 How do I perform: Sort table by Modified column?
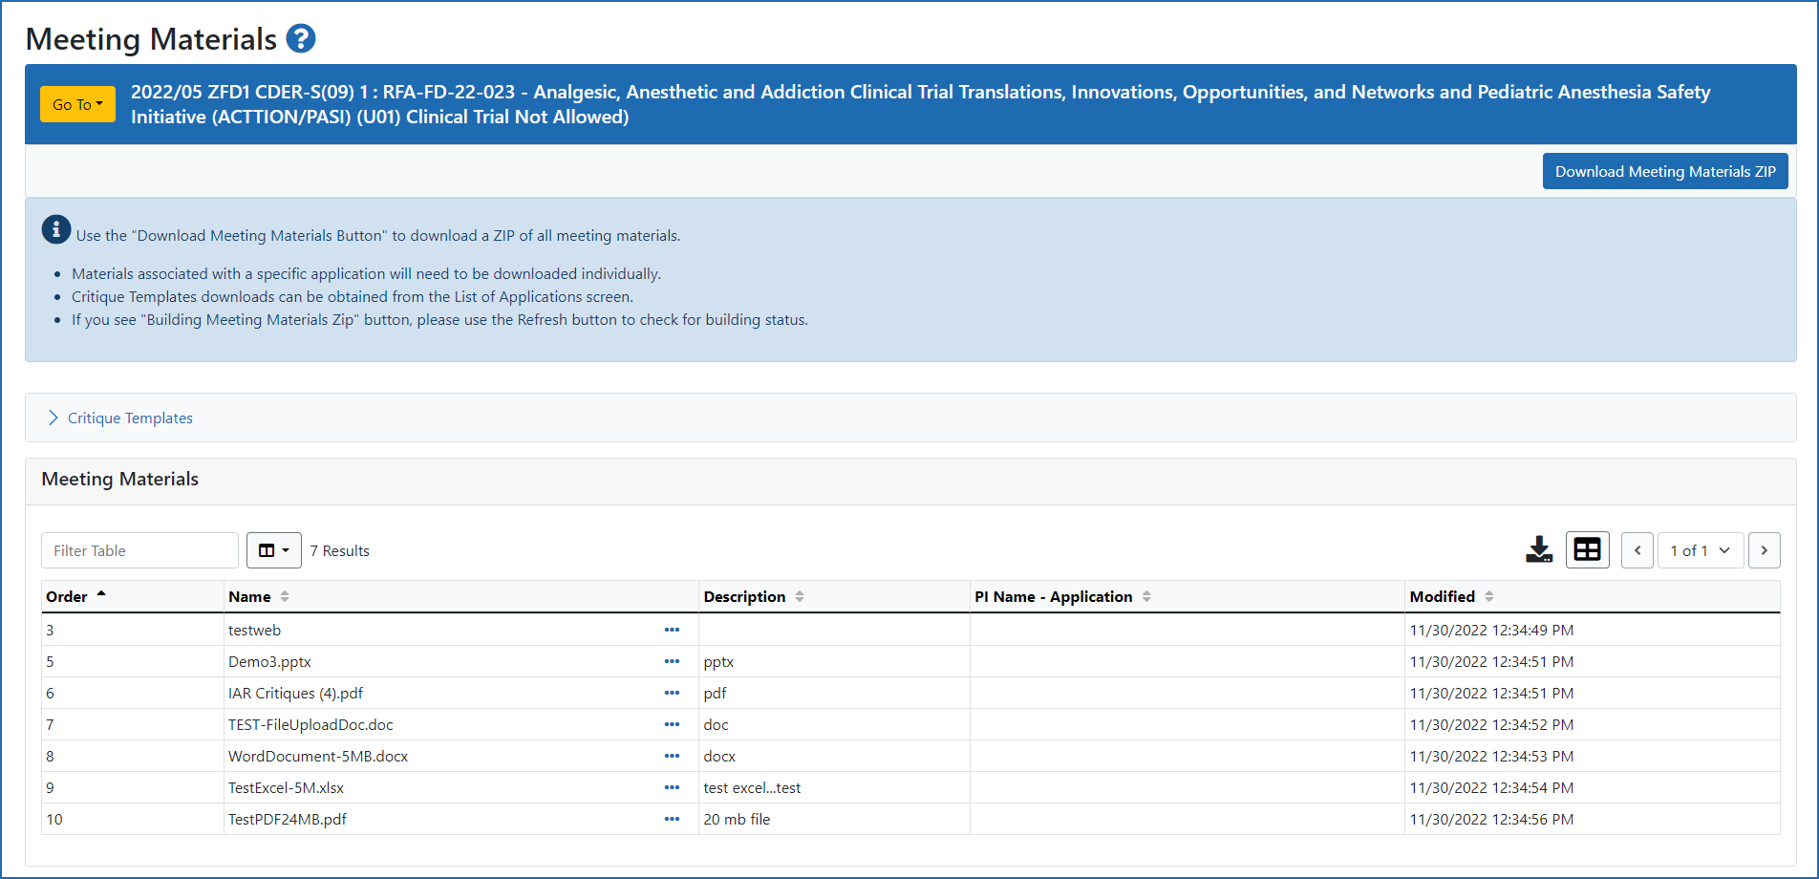[1451, 596]
